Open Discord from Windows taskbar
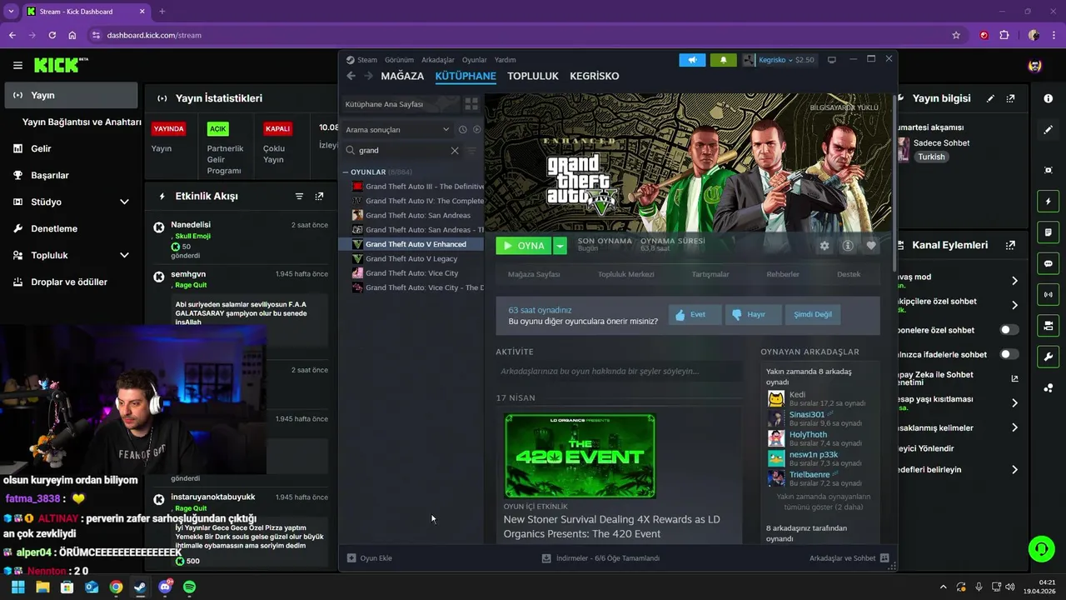Viewport: 1066px width, 600px height. pos(165,587)
